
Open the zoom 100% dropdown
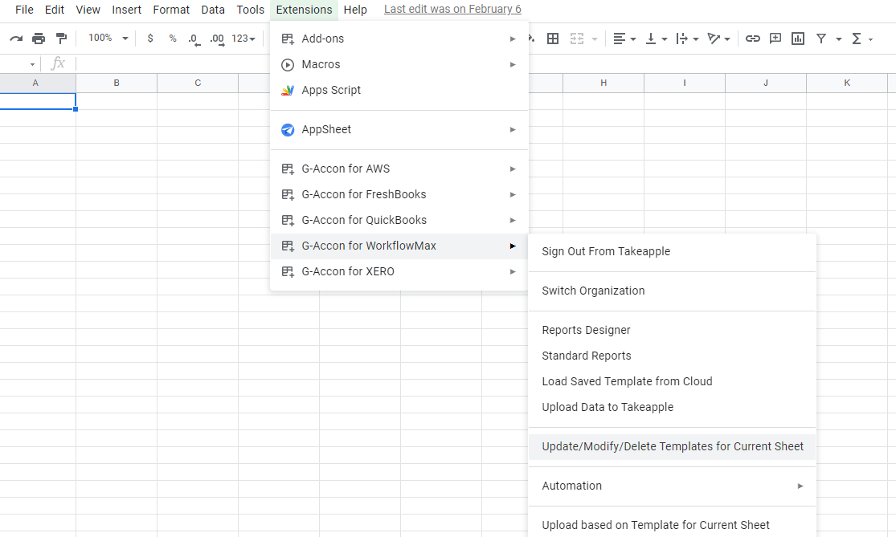[x=108, y=39]
